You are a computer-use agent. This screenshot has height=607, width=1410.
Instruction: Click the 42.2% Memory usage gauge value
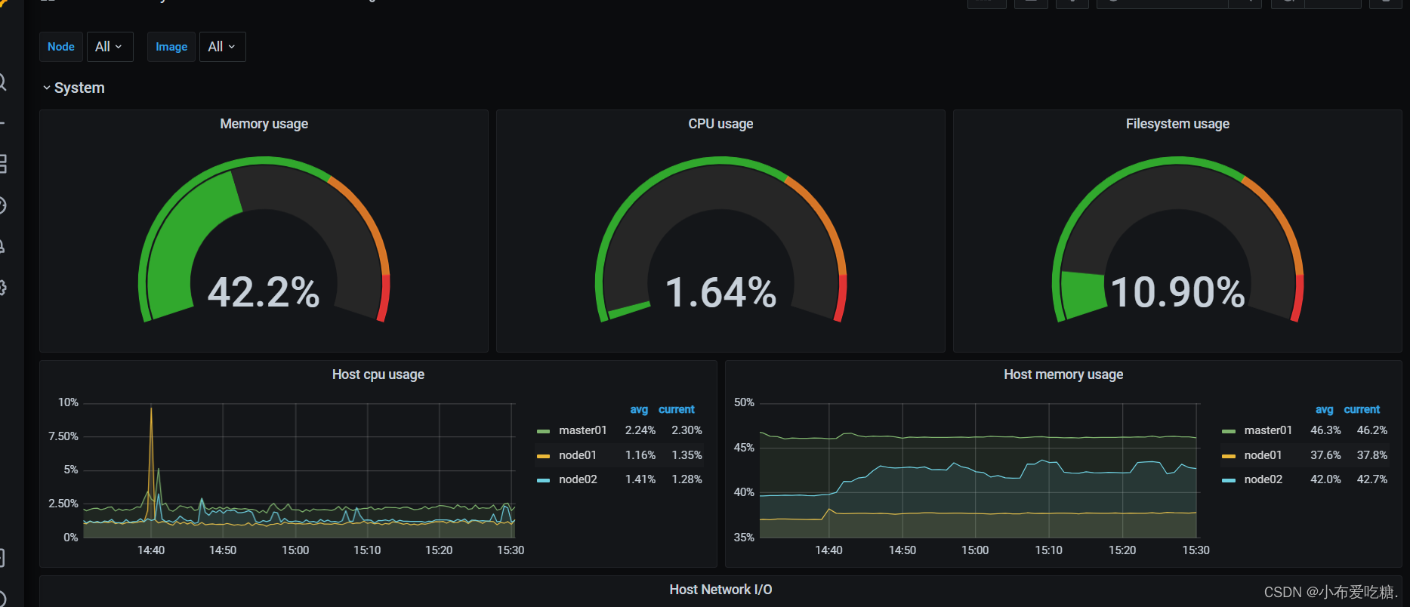(264, 292)
